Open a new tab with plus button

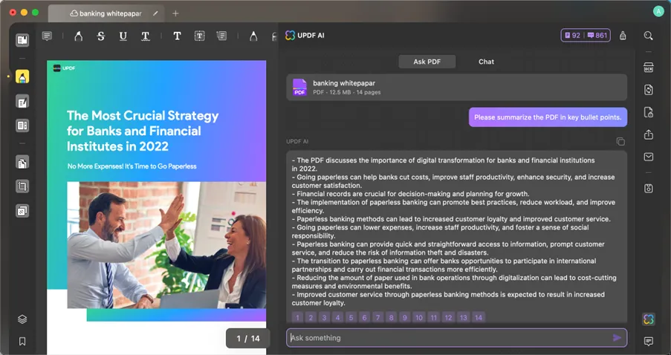click(x=175, y=13)
